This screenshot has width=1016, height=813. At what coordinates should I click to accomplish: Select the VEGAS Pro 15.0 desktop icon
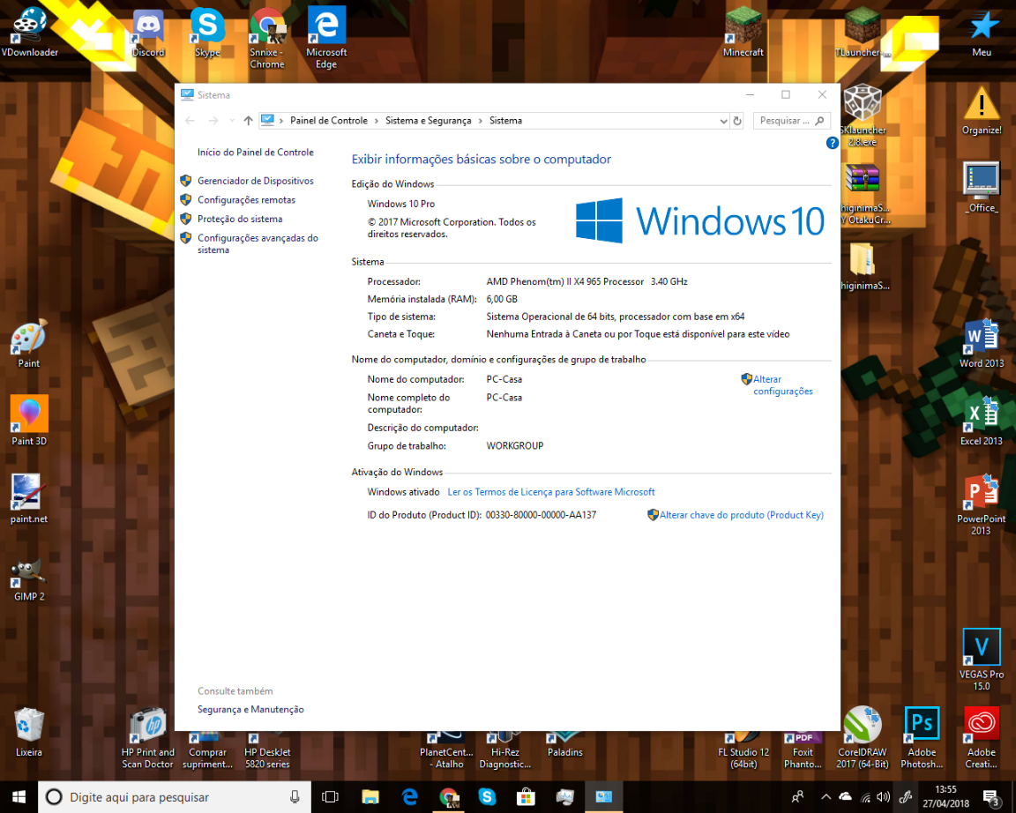coord(981,658)
